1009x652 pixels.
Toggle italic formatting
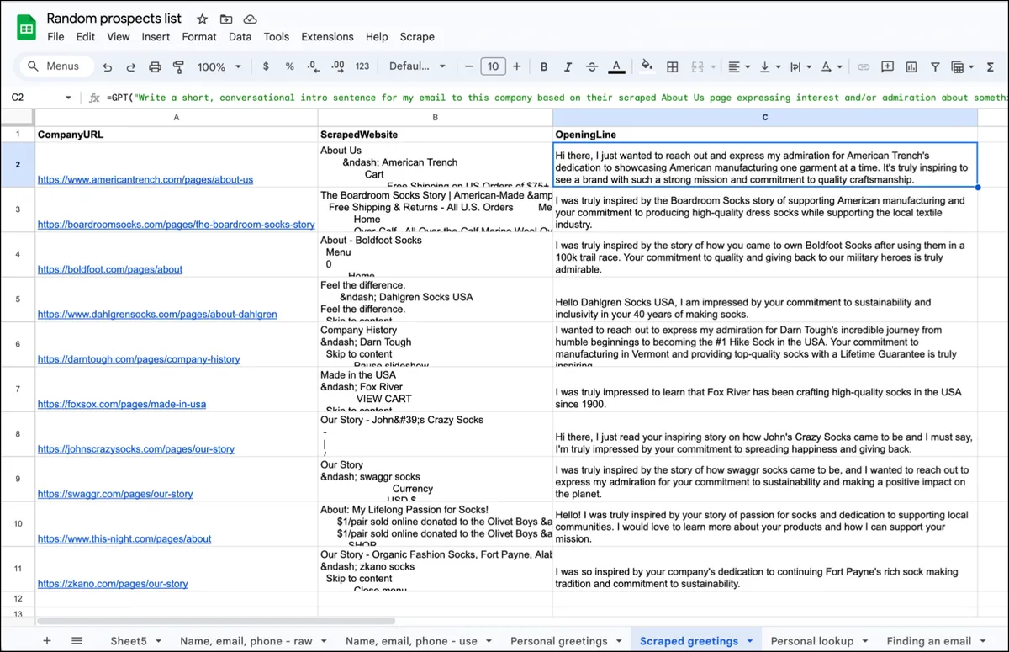pyautogui.click(x=568, y=66)
